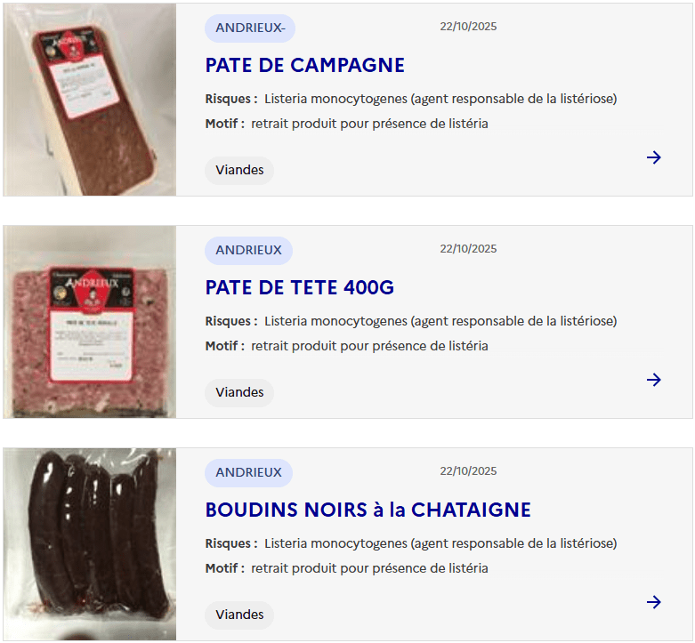This screenshot has height=643, width=695.
Task: Select the Viandes tag on Boudins Noirs card
Action: [239, 615]
